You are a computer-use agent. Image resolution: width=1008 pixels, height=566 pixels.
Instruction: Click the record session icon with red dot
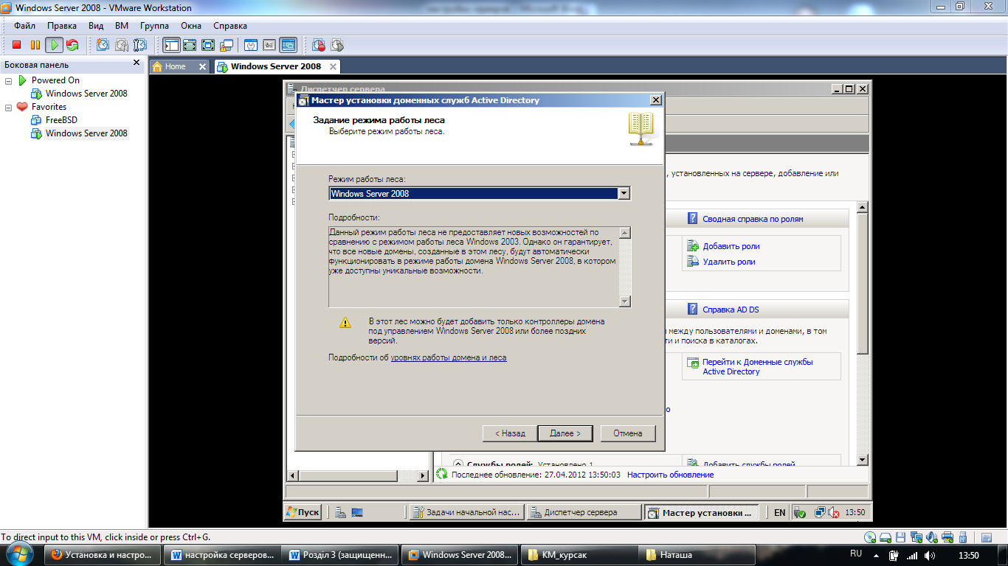click(x=319, y=45)
